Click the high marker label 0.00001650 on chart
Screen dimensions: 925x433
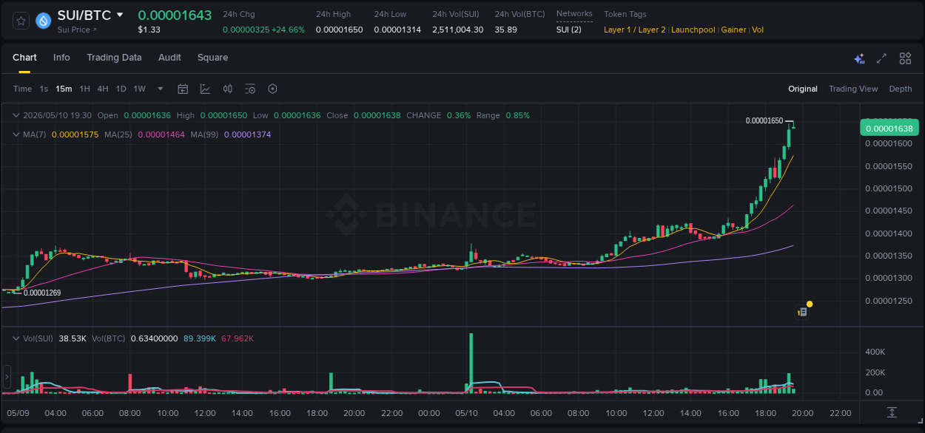764,120
